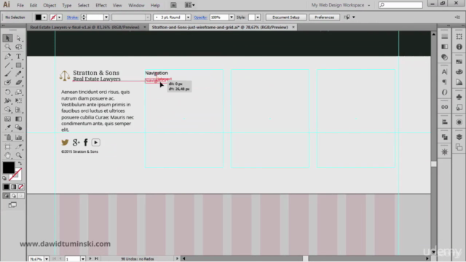The height and width of the screenshot is (262, 466).
Task: Select the Paintbrush tool
Action: [8, 74]
